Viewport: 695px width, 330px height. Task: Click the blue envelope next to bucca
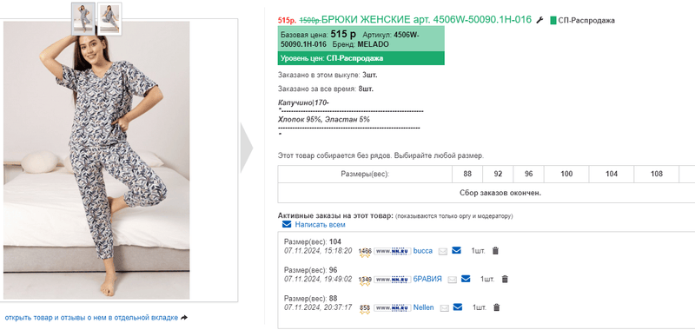tap(457, 251)
